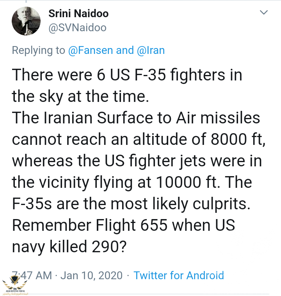Click the 'Flight 655' text

pyautogui.click(x=131, y=225)
